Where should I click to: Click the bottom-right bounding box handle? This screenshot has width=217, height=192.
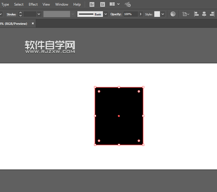[143, 145]
